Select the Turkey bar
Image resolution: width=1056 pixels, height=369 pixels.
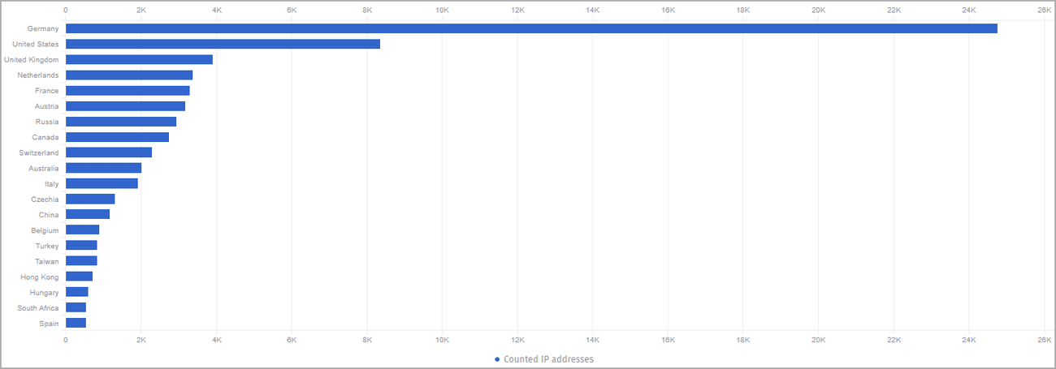[x=81, y=245]
